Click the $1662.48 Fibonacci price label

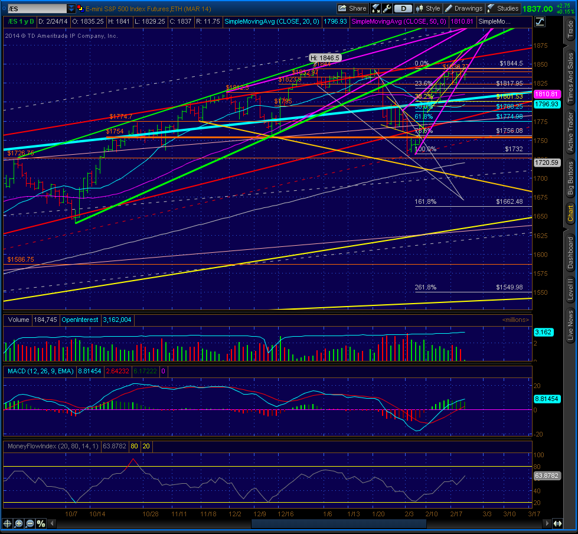[x=510, y=201]
